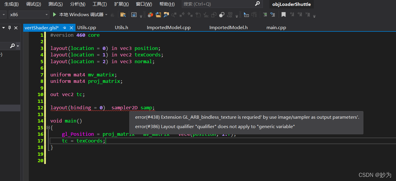Switch to the ImportedModel.cpp tab
The height and width of the screenshot is (181, 396).
[169, 28]
